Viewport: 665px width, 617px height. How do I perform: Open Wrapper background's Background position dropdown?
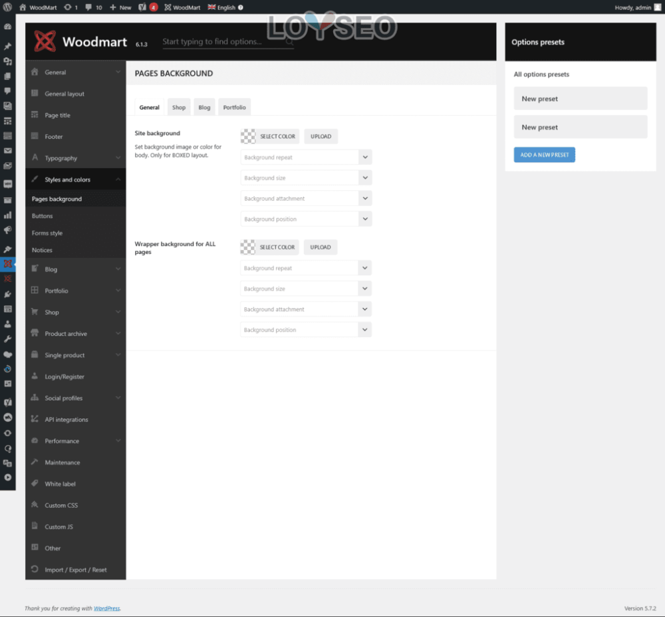coord(306,330)
